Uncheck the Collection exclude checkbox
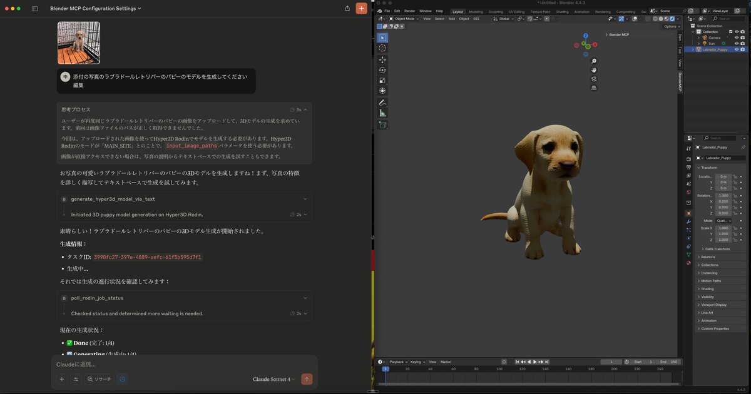 pos(730,32)
